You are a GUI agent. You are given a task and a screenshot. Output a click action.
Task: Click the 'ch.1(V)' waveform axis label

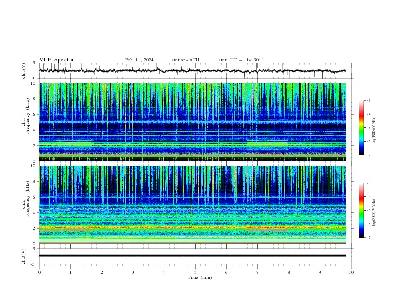(24, 71)
